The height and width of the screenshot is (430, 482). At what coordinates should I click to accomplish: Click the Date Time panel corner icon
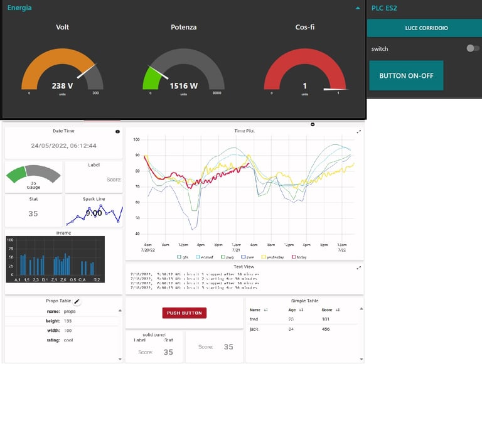tap(117, 132)
